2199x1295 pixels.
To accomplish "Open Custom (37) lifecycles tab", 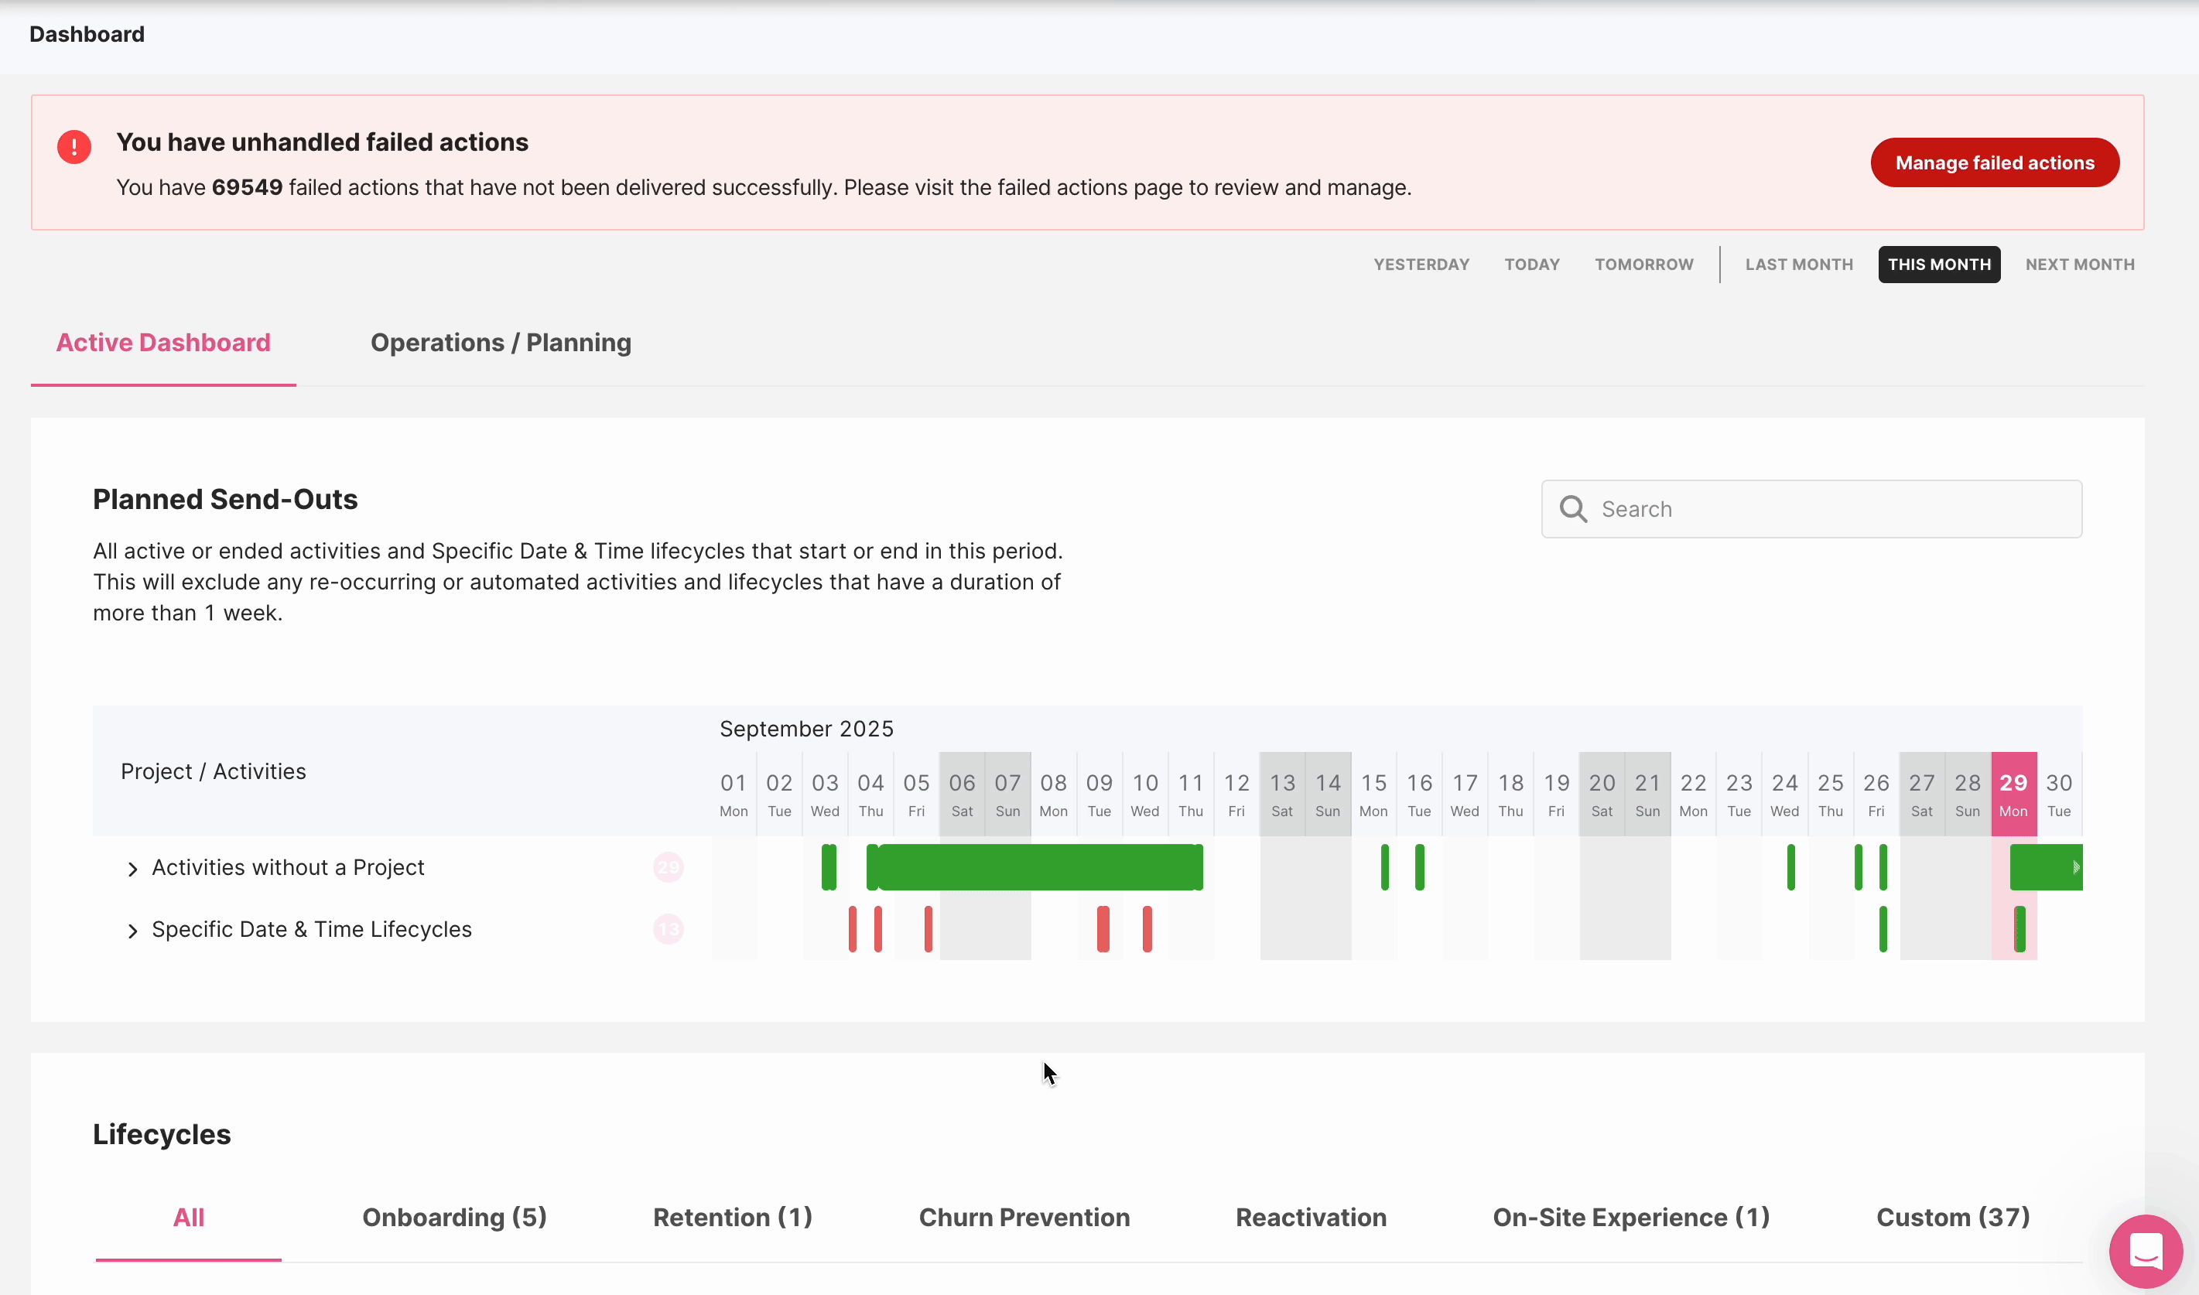I will pos(1953,1218).
